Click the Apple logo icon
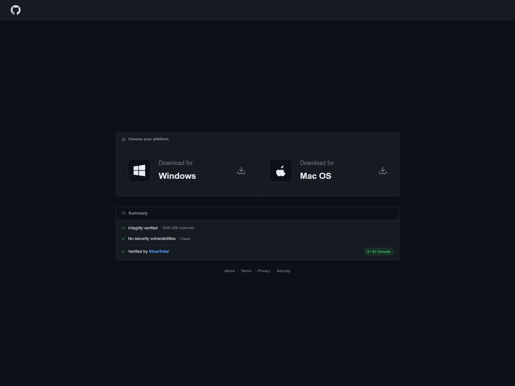The image size is (515, 386). pos(281,170)
